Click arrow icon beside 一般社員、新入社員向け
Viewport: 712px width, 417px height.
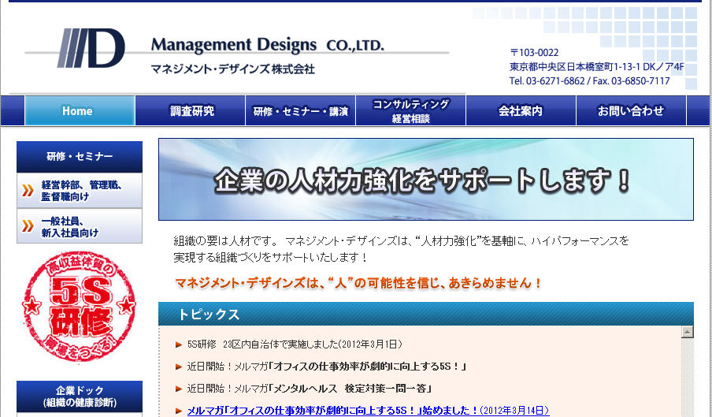(x=28, y=225)
